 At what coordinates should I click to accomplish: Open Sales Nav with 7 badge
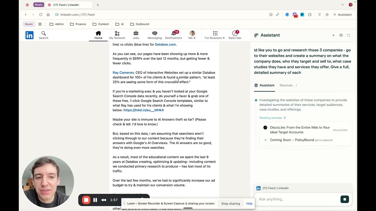[235, 35]
